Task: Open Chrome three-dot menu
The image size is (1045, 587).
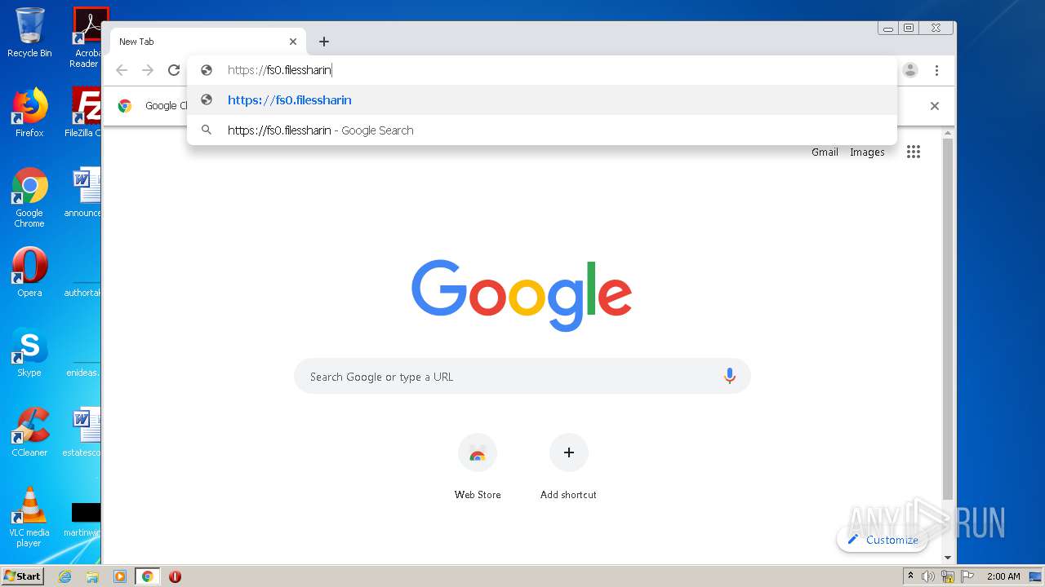Action: [x=937, y=70]
